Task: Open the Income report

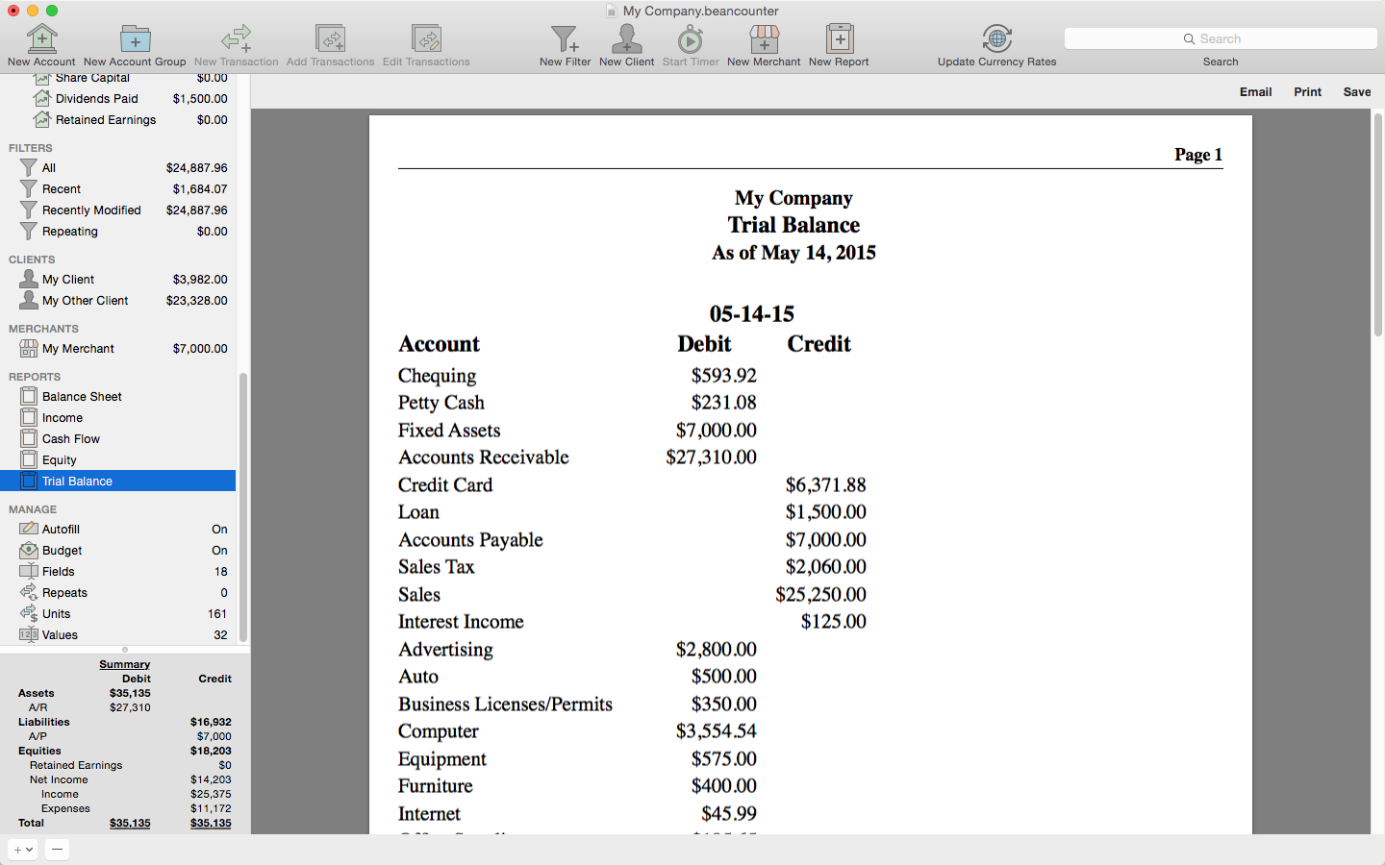Action: [x=117, y=418]
